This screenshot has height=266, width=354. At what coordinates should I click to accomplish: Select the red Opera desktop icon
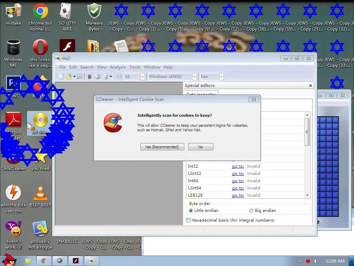40,53
